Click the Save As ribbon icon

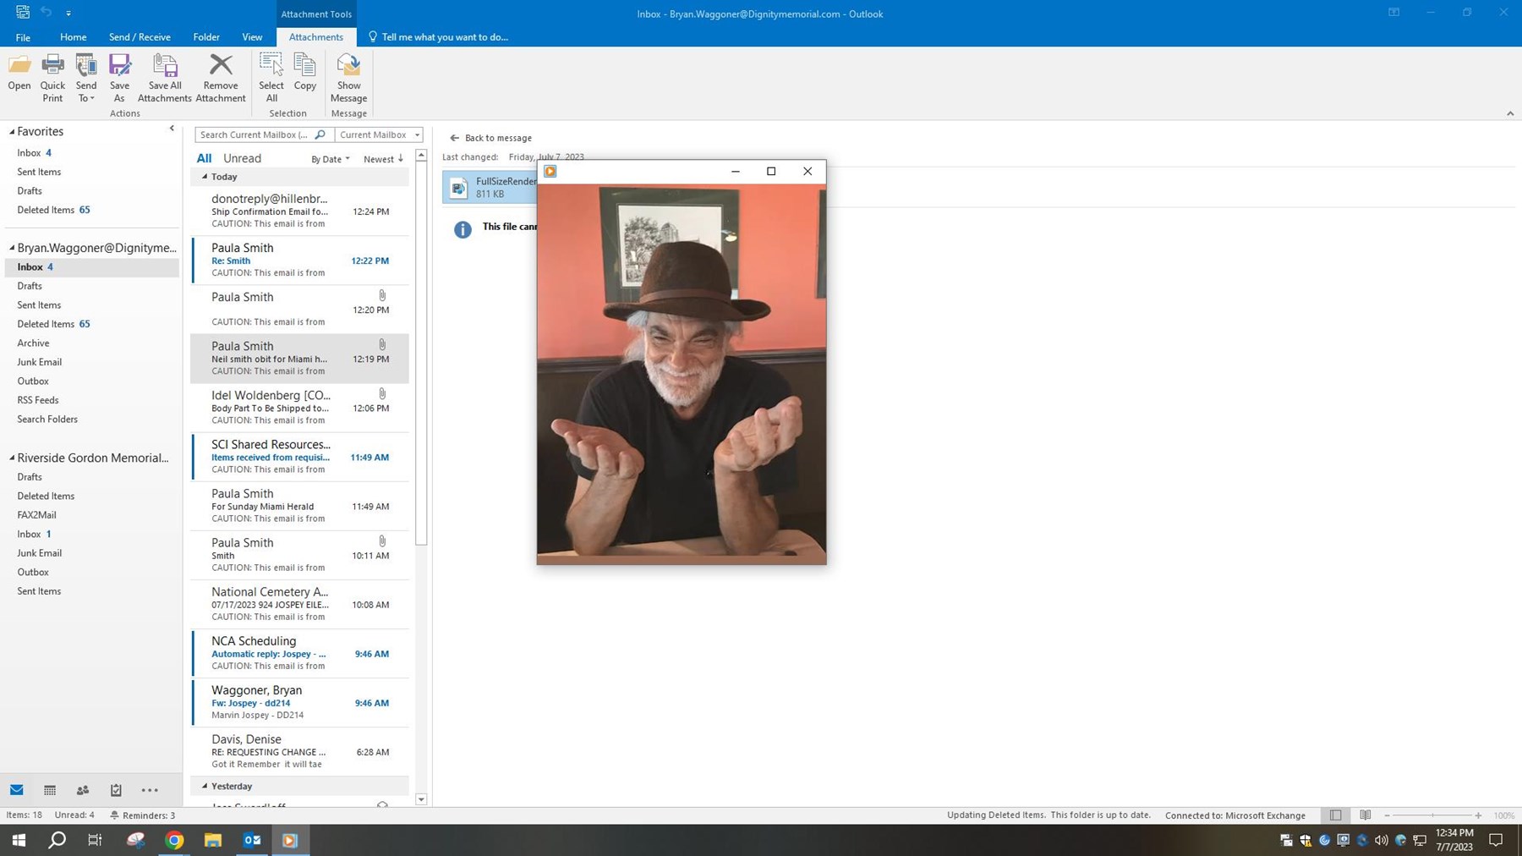[119, 67]
